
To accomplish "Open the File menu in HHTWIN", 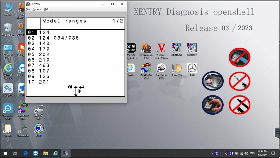I will click(28, 9).
